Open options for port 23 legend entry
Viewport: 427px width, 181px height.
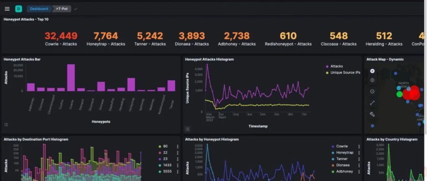[x=178, y=159]
